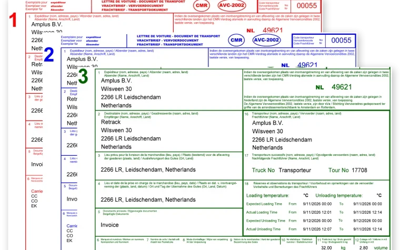Select 2266 LR Leidschendam in green sender box 1

(131, 97)
